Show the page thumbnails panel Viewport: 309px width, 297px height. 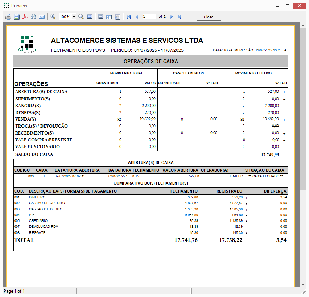click(x=109, y=17)
